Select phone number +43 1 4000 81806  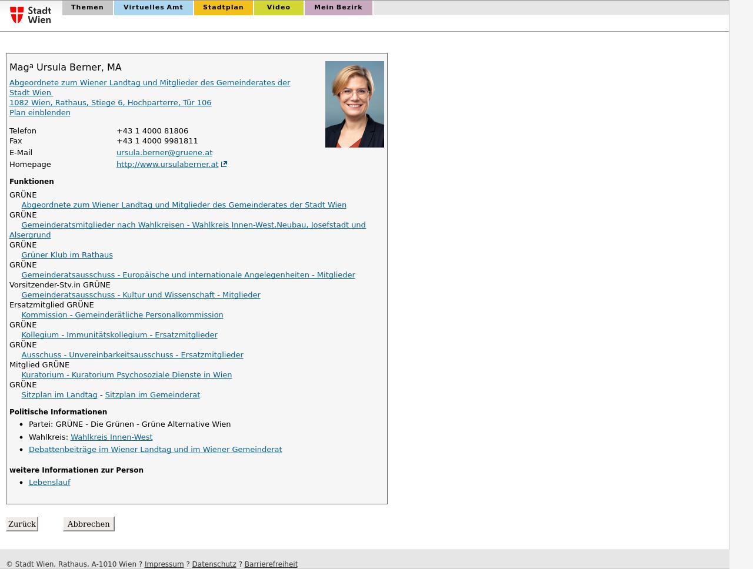point(152,131)
